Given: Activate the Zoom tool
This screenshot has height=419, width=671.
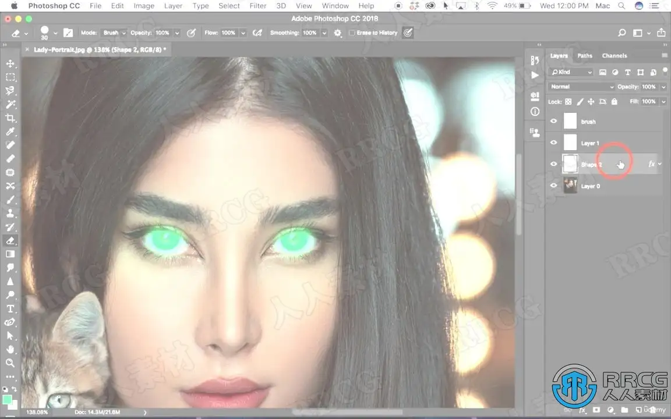Looking at the screenshot, I should coord(10,363).
